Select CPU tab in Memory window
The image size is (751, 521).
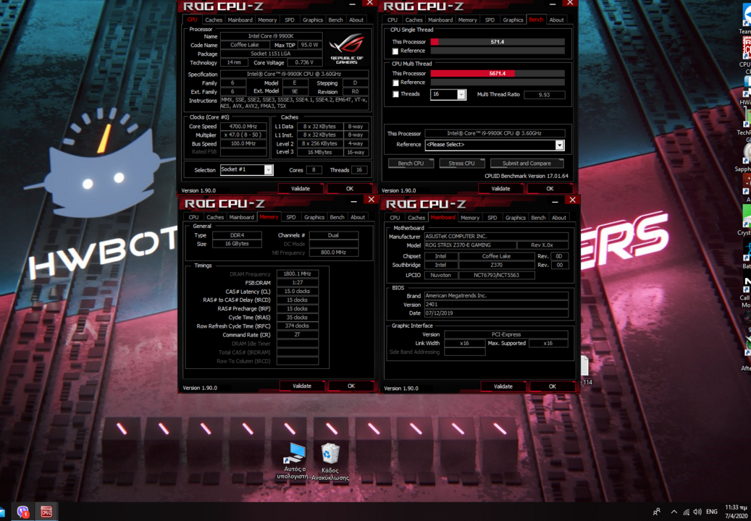pos(193,217)
